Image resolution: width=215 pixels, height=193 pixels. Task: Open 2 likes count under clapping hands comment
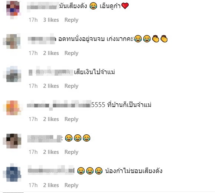tap(51, 53)
